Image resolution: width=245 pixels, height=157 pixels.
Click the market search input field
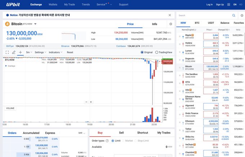tap(205, 15)
